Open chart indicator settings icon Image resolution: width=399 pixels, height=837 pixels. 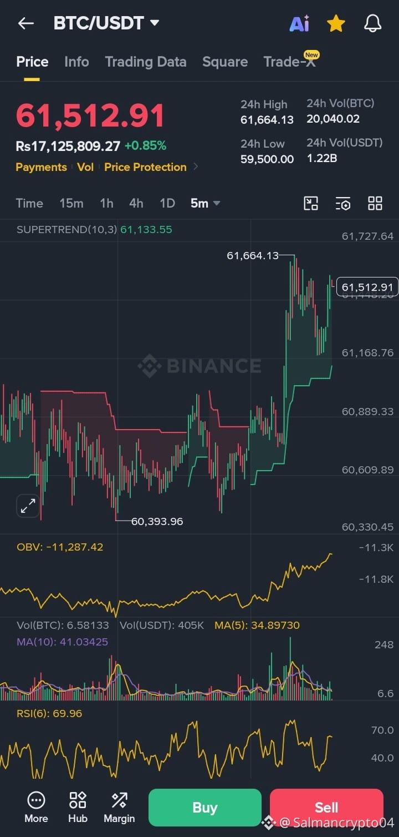click(x=343, y=204)
